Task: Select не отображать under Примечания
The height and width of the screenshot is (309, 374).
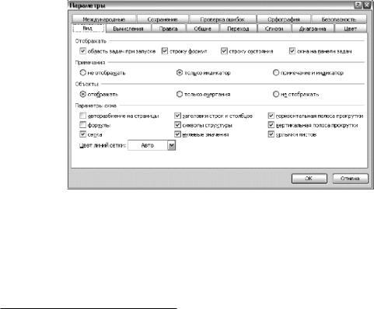Action: pyautogui.click(x=82, y=73)
